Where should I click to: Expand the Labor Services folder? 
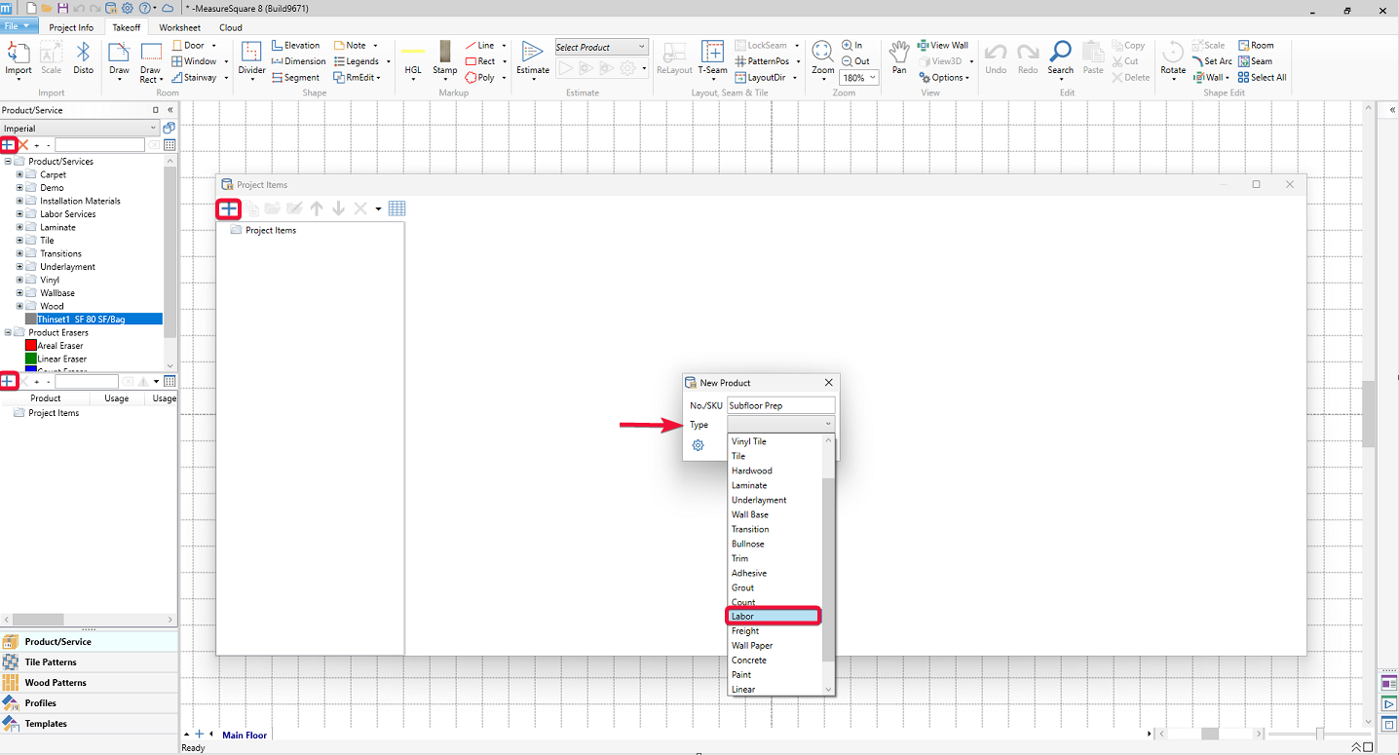click(x=19, y=214)
